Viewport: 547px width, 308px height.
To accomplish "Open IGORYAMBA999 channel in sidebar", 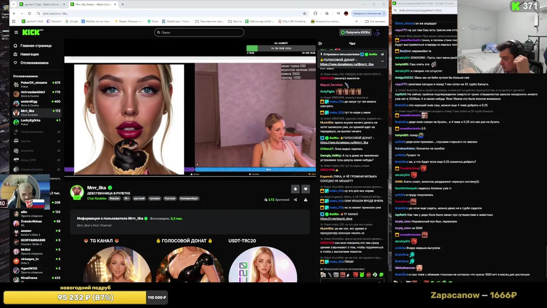I will point(37,242).
